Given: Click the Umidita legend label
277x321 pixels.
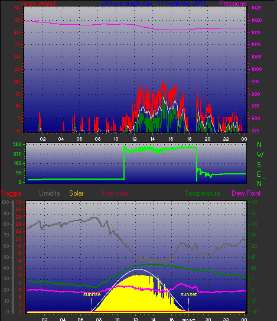Looking at the screenshot, I should (x=50, y=193).
